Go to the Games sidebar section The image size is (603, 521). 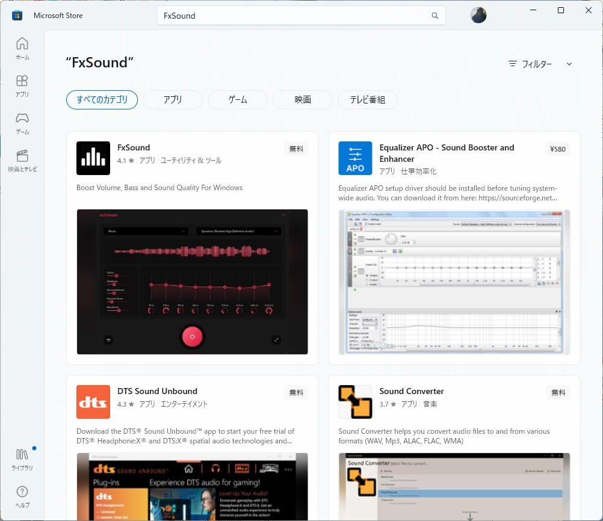tap(22, 123)
